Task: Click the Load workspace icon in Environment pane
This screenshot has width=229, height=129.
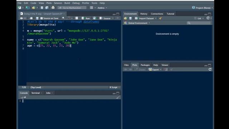Action: (x=126, y=18)
